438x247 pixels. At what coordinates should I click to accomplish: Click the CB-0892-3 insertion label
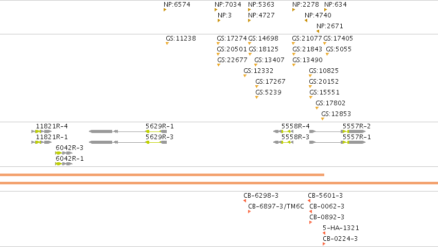click(327, 217)
